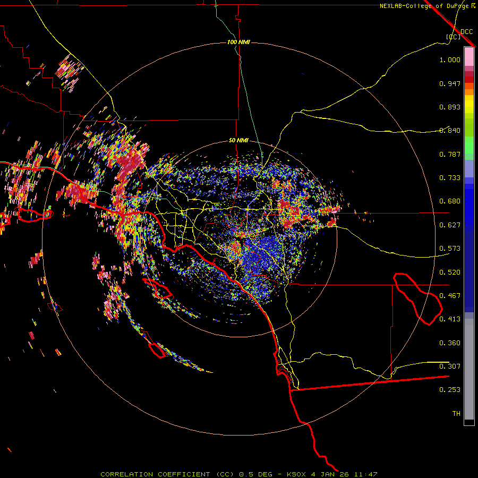Click the 1.000 scale value
Viewport: 478px width, 478px height.
450,59
